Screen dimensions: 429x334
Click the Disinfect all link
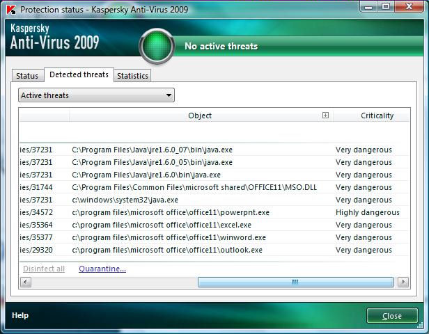point(44,269)
